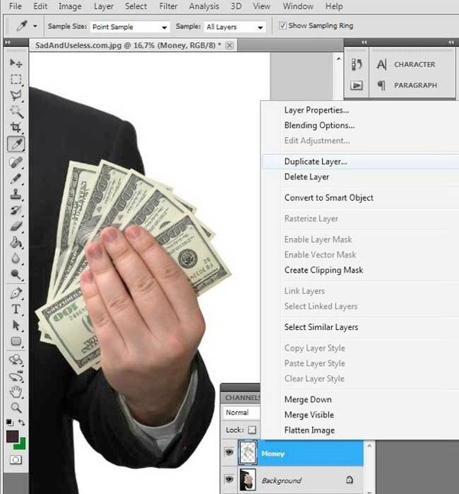Close the SadAndUseless.com.jpg document tab
Screen dimensions: 459x494
click(229, 46)
